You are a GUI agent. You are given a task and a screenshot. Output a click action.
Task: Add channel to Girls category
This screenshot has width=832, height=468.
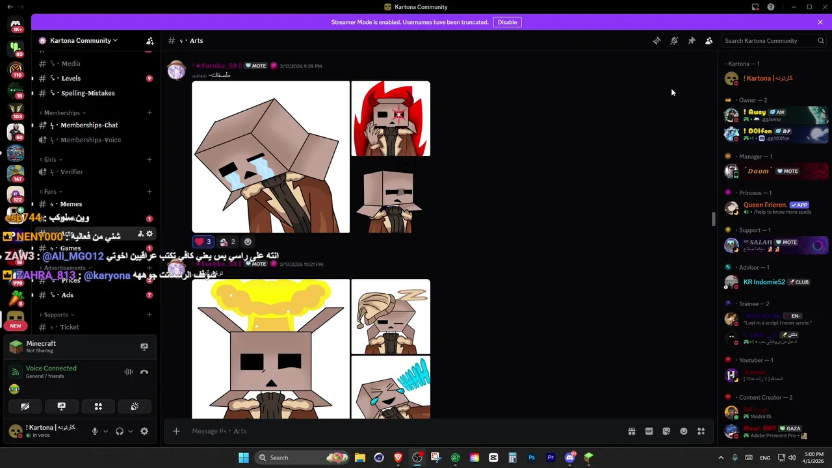149,159
